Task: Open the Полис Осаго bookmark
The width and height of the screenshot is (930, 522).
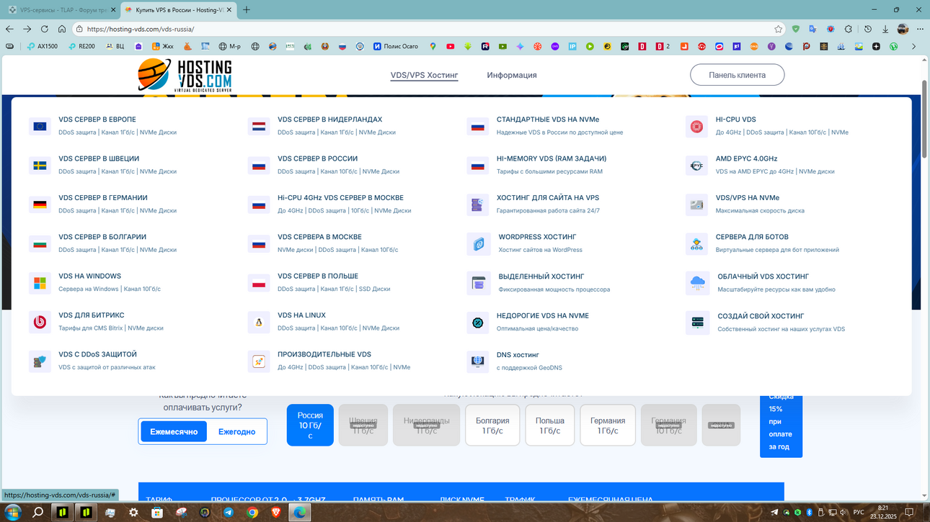Action: (x=396, y=46)
